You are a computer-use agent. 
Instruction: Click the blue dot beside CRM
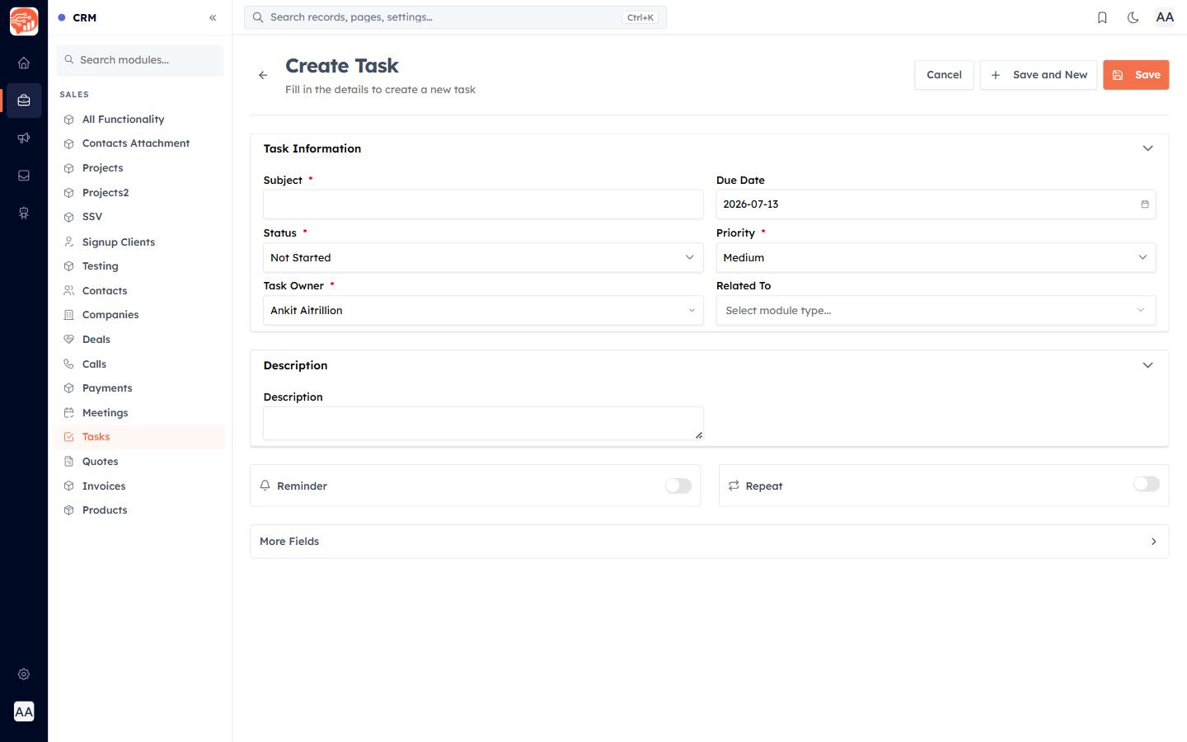pos(62,17)
